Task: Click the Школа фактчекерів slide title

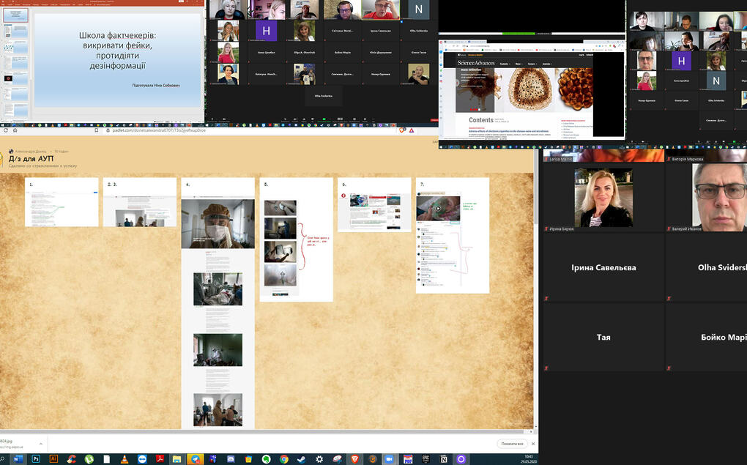Action: pyautogui.click(x=117, y=51)
